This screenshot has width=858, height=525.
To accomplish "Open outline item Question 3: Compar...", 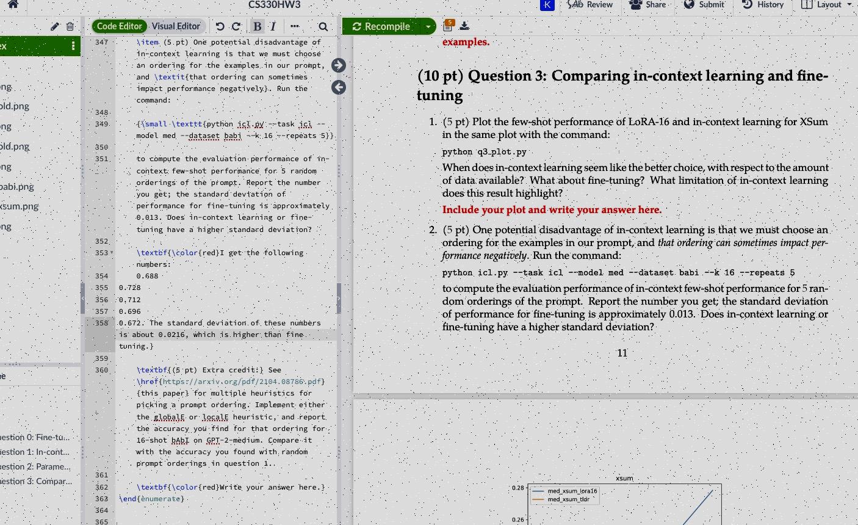I will [x=36, y=481].
